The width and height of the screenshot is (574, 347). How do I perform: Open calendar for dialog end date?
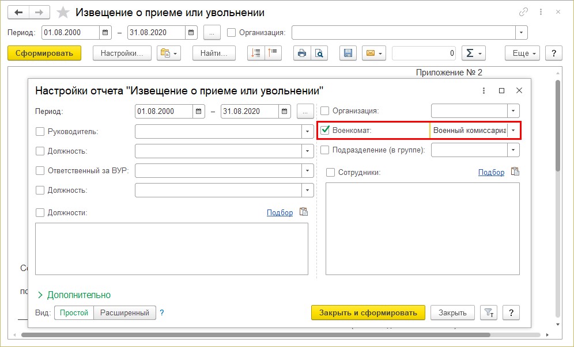285,112
